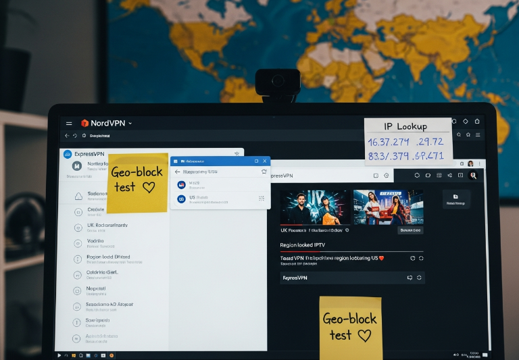Click the grid icon in dark toolbar
The height and width of the screenshot is (360, 519).
439,176
